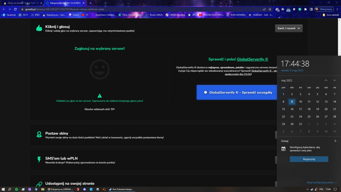
Task: Click the maj 2023 month header
Action: point(287,80)
